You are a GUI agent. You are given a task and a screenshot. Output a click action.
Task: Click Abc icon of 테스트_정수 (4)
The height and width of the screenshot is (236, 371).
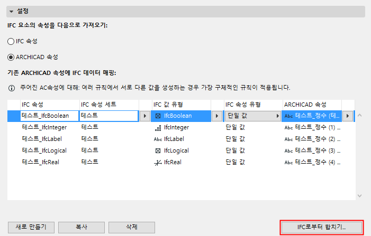tap(288, 163)
